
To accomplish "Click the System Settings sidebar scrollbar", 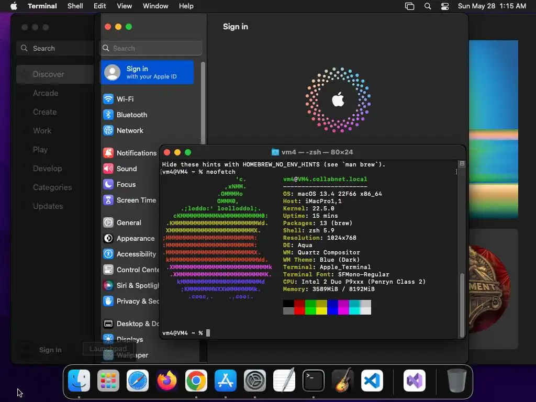I will pos(203,103).
